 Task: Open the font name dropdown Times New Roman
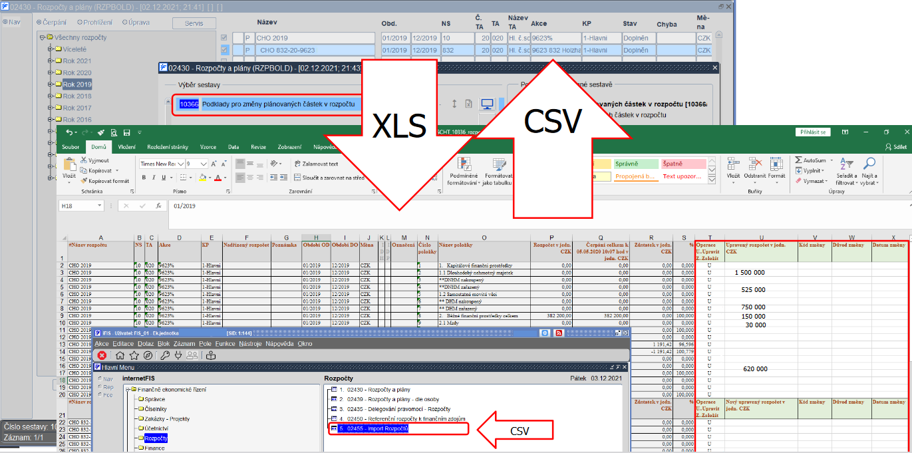click(180, 164)
